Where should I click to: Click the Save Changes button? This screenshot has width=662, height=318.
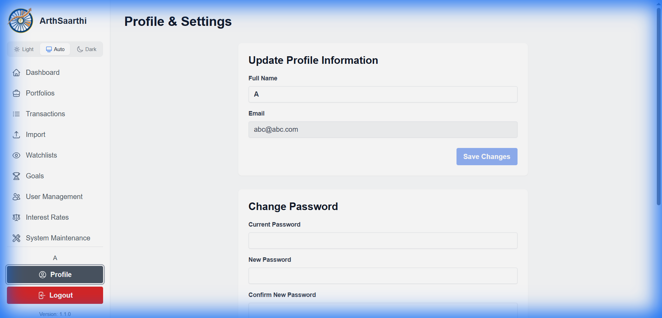coord(487,156)
